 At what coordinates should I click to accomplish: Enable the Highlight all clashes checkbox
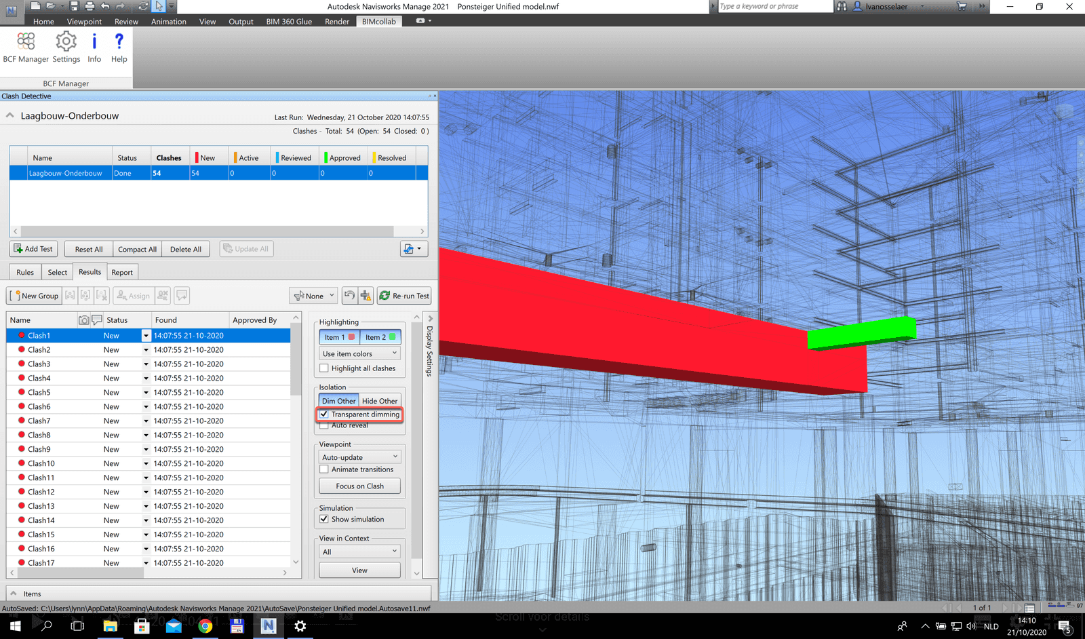[324, 368]
